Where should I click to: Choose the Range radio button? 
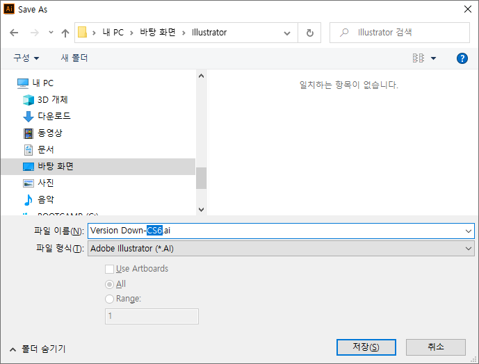coord(109,299)
